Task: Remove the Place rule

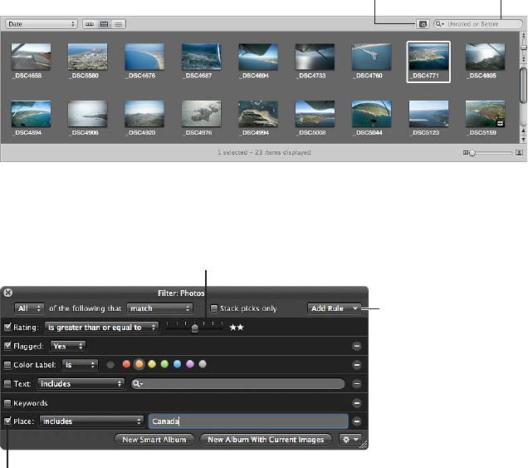Action: click(357, 421)
